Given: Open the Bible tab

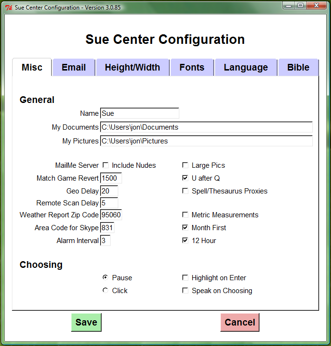Looking at the screenshot, I should [298, 67].
